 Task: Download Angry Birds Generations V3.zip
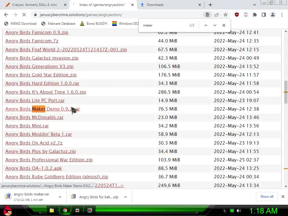pyautogui.click(x=39, y=66)
